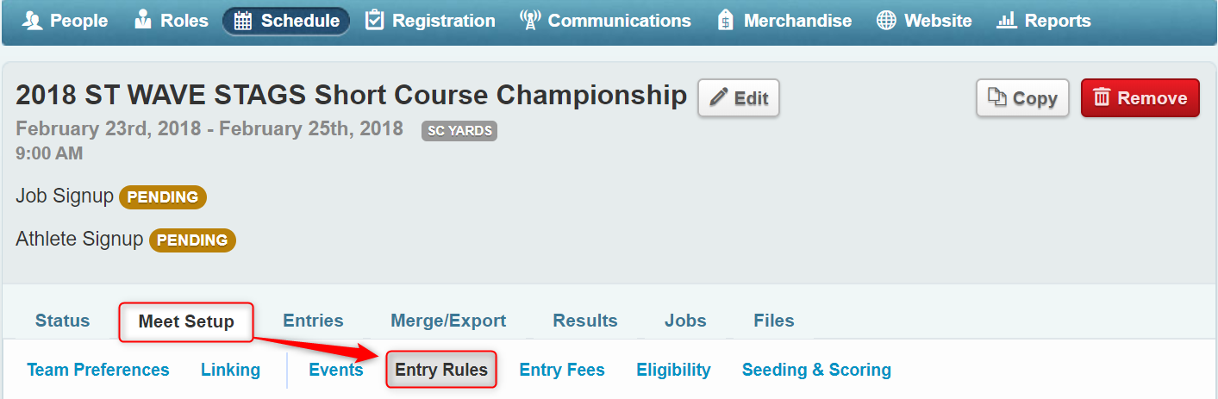Open the Merge/Export tab
Image resolution: width=1218 pixels, height=399 pixels.
tap(448, 321)
